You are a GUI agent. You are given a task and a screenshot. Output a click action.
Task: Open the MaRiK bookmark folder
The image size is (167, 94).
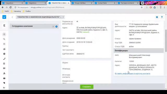5,11
